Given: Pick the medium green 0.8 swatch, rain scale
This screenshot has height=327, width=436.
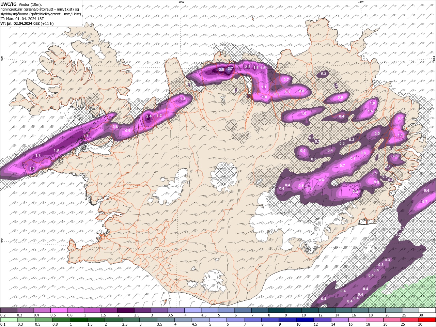Looking at the screenshot, I should (61, 320).
